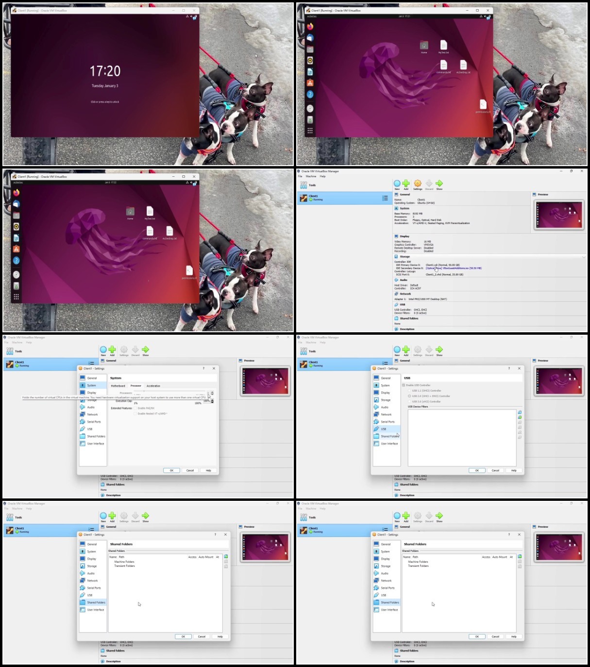Click the orange Settings gear toolbar icon
This screenshot has width=590, height=667.
(x=418, y=184)
